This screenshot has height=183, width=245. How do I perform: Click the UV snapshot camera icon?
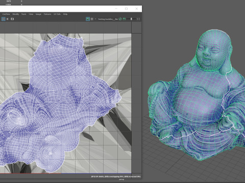tap(12, 19)
